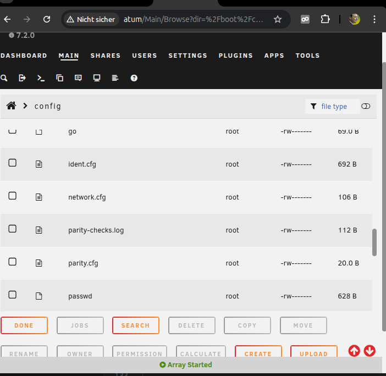Open browser three-dot menu
386x376 pixels.
374,19
